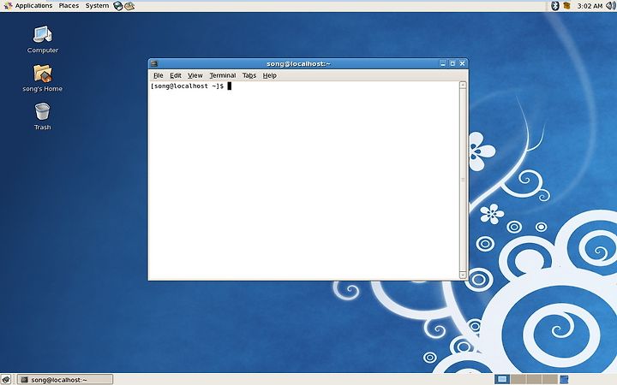Open terminal window menu icon in title bar

[154, 63]
